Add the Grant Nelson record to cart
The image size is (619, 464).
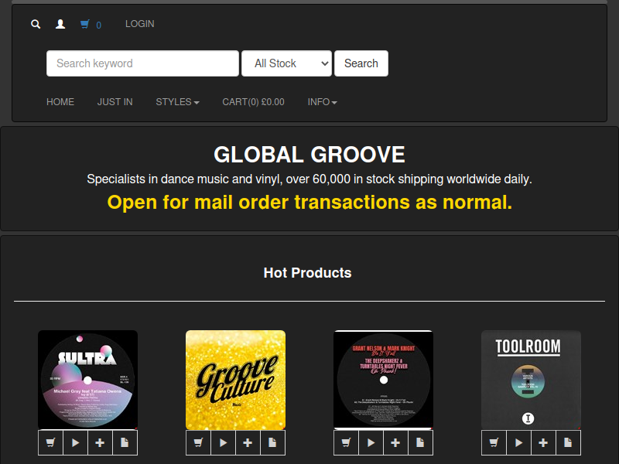point(346,442)
